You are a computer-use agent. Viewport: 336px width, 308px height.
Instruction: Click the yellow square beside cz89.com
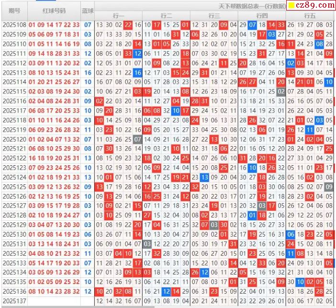point(291,6)
